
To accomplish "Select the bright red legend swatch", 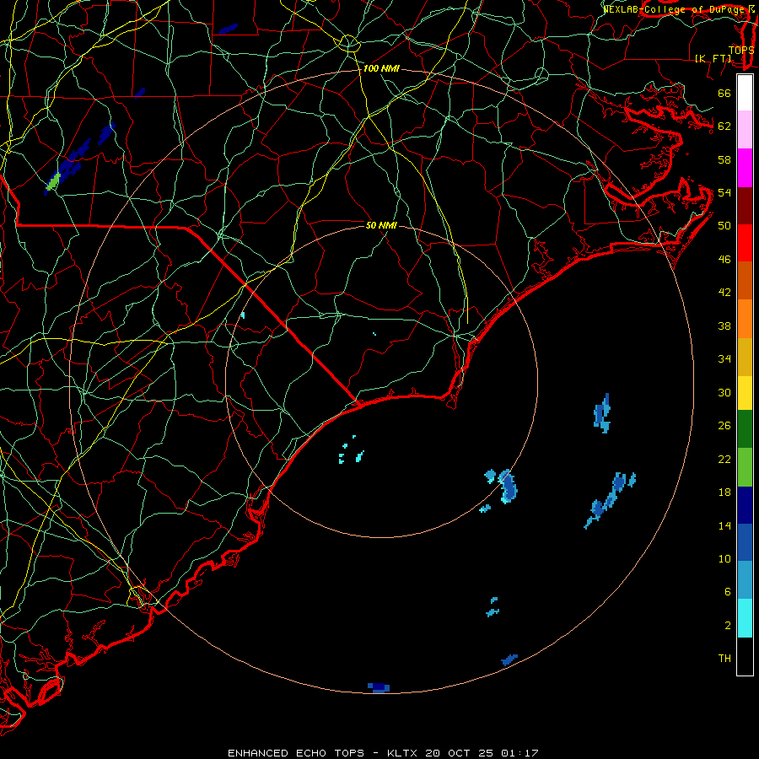I will coord(745,243).
